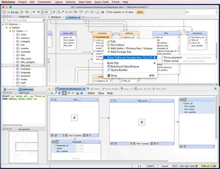Click the callout speech bubble toolbar icon

pyautogui.click(x=71, y=12)
